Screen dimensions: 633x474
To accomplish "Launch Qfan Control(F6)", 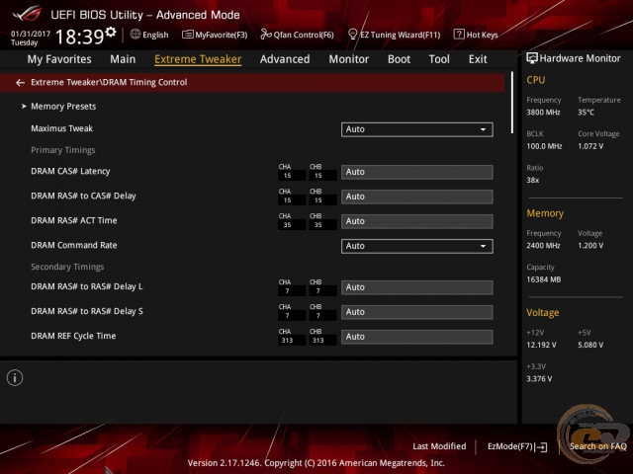I will [x=304, y=36].
